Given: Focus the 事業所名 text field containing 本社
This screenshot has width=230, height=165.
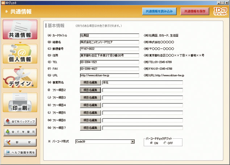Looking at the screenshot, I should pos(142,82).
